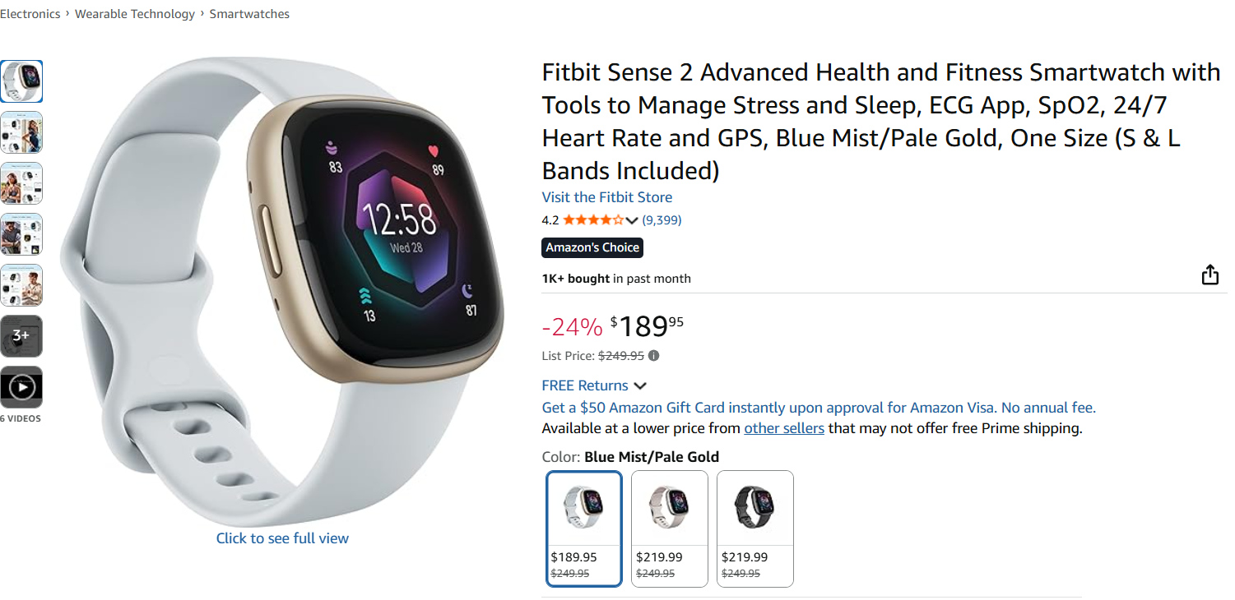Go to Wearable Technology category
Image resolution: width=1235 pixels, height=600 pixels.
[135, 14]
